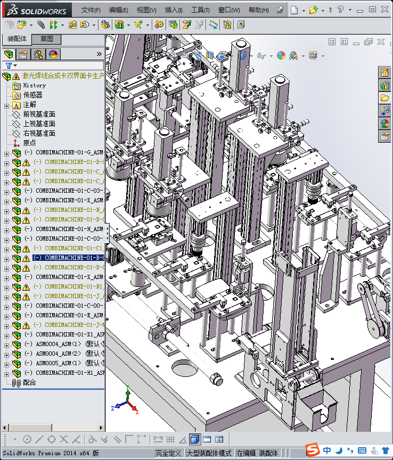The image size is (393, 460).
Task: Click the Smart Fasteners icon
Action: 72,24
